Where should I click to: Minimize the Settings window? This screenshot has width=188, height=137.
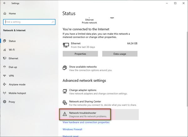click(x=167, y=3)
